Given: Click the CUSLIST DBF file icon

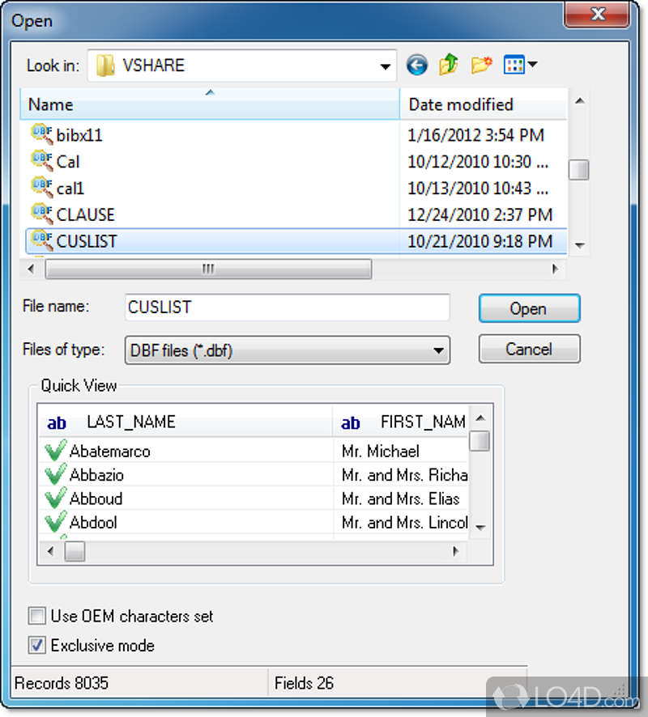Looking at the screenshot, I should pos(41,240).
